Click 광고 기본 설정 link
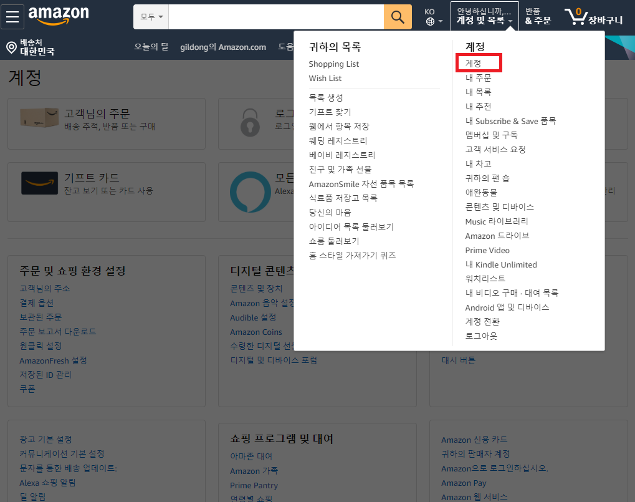Image resolution: width=635 pixels, height=502 pixels. 45,440
